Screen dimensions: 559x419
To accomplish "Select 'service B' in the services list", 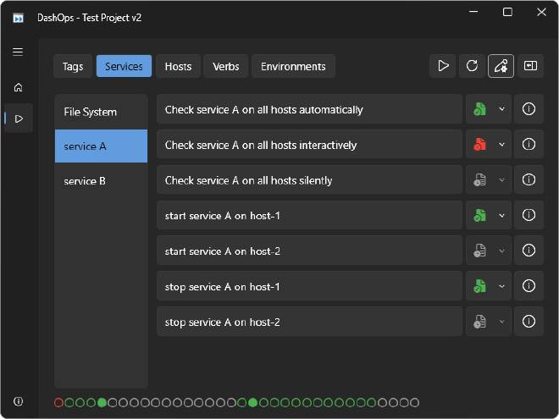I will pos(101,181).
